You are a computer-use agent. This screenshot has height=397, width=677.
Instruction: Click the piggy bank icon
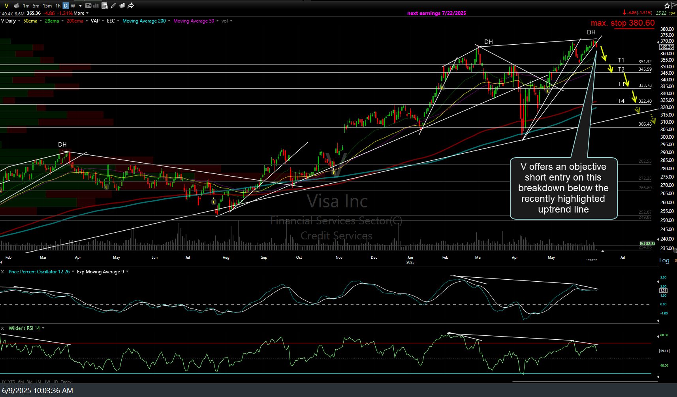point(16,6)
